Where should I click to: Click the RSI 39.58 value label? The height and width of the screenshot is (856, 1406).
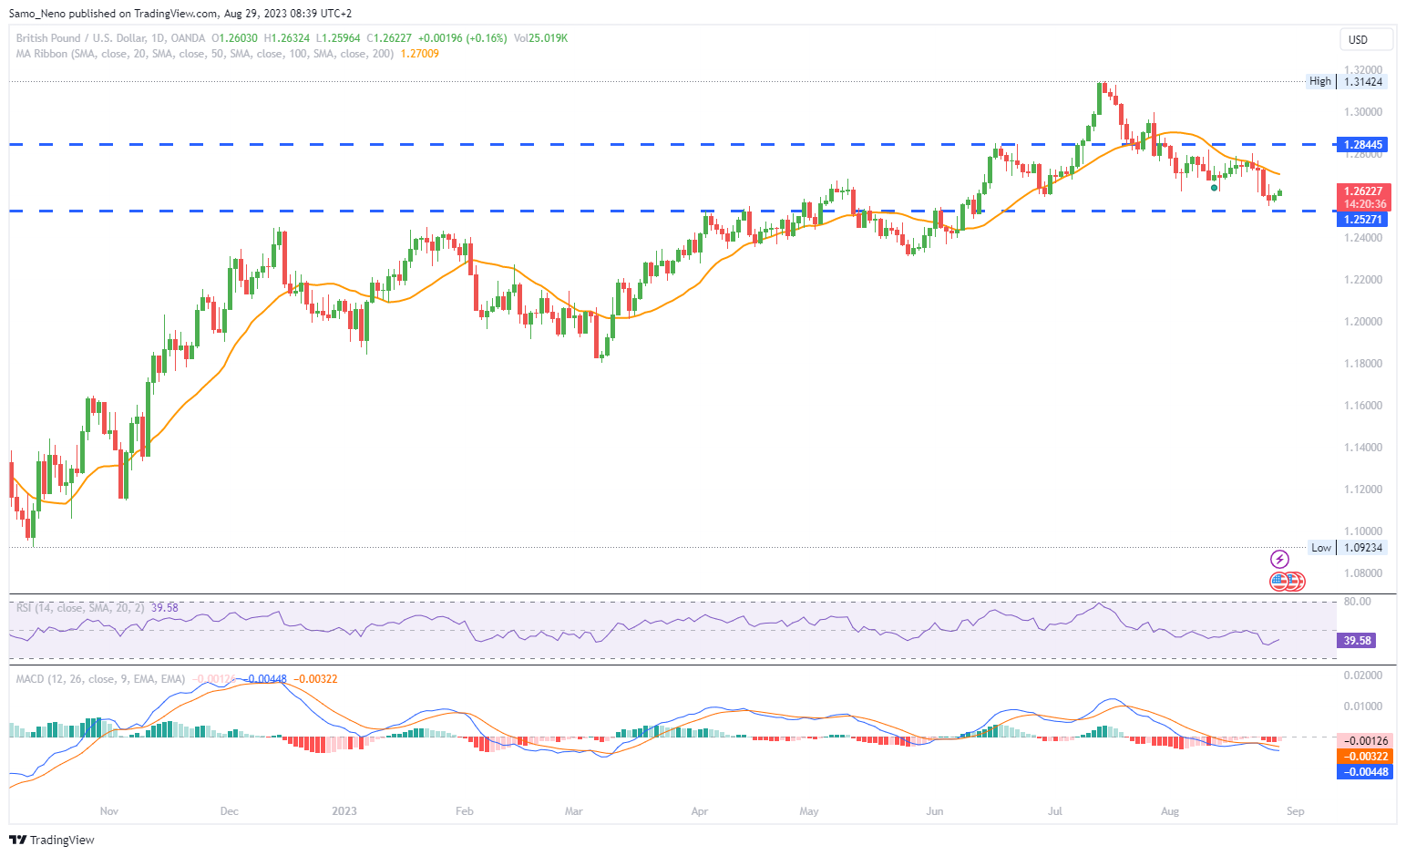click(x=1356, y=641)
